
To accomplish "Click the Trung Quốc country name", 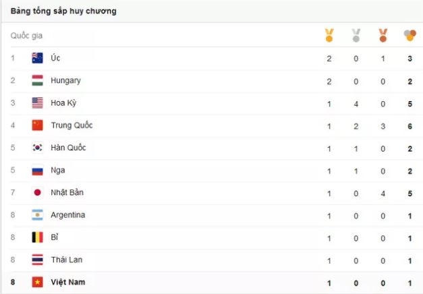I will [x=72, y=125].
